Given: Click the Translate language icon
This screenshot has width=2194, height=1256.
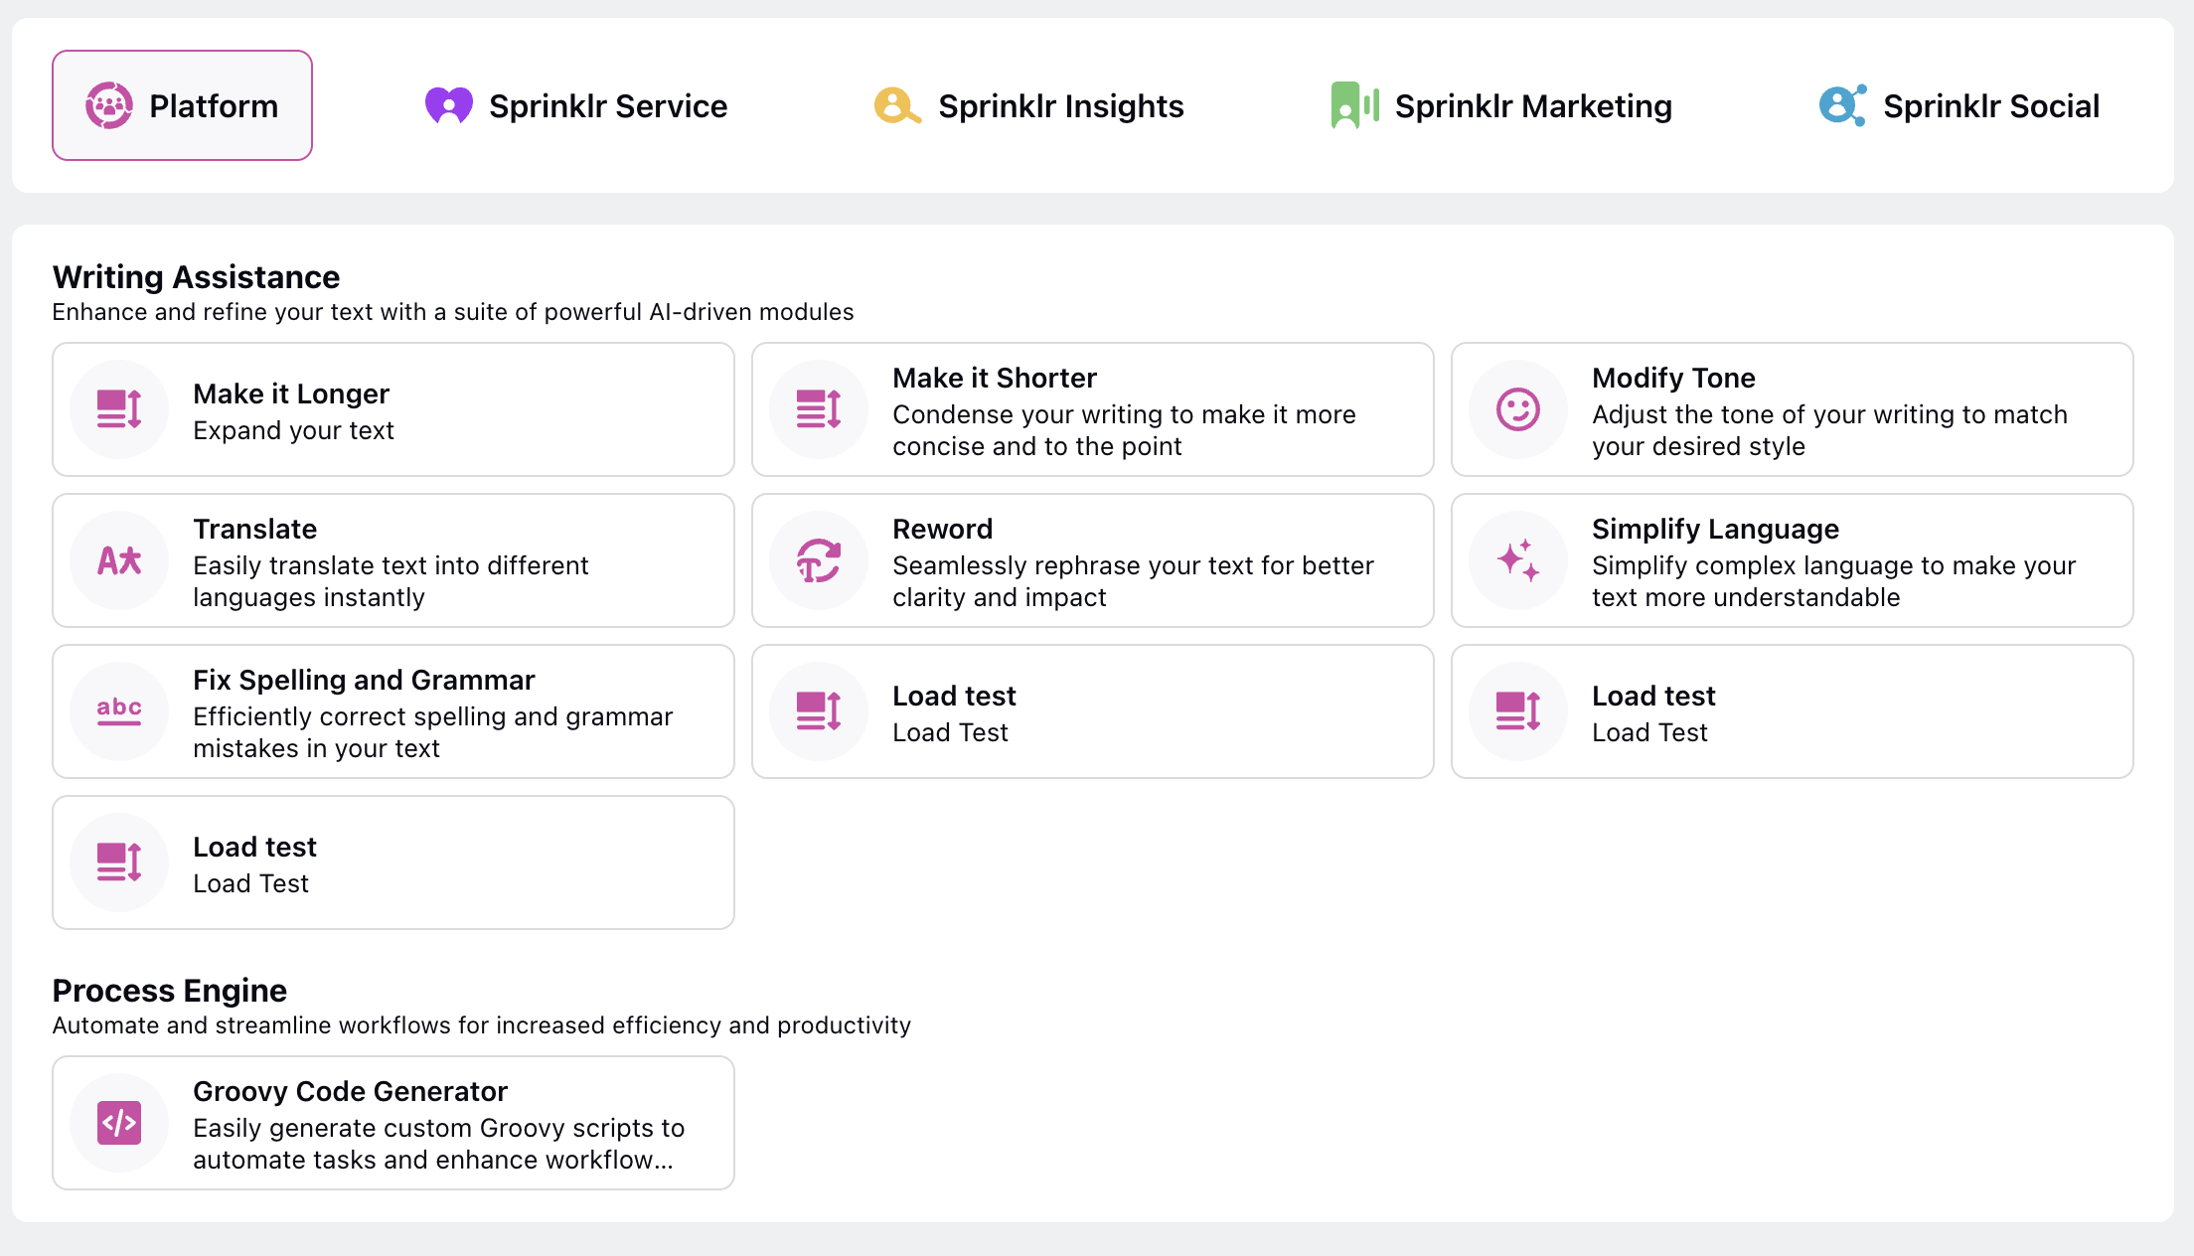Looking at the screenshot, I should pyautogui.click(x=119, y=560).
